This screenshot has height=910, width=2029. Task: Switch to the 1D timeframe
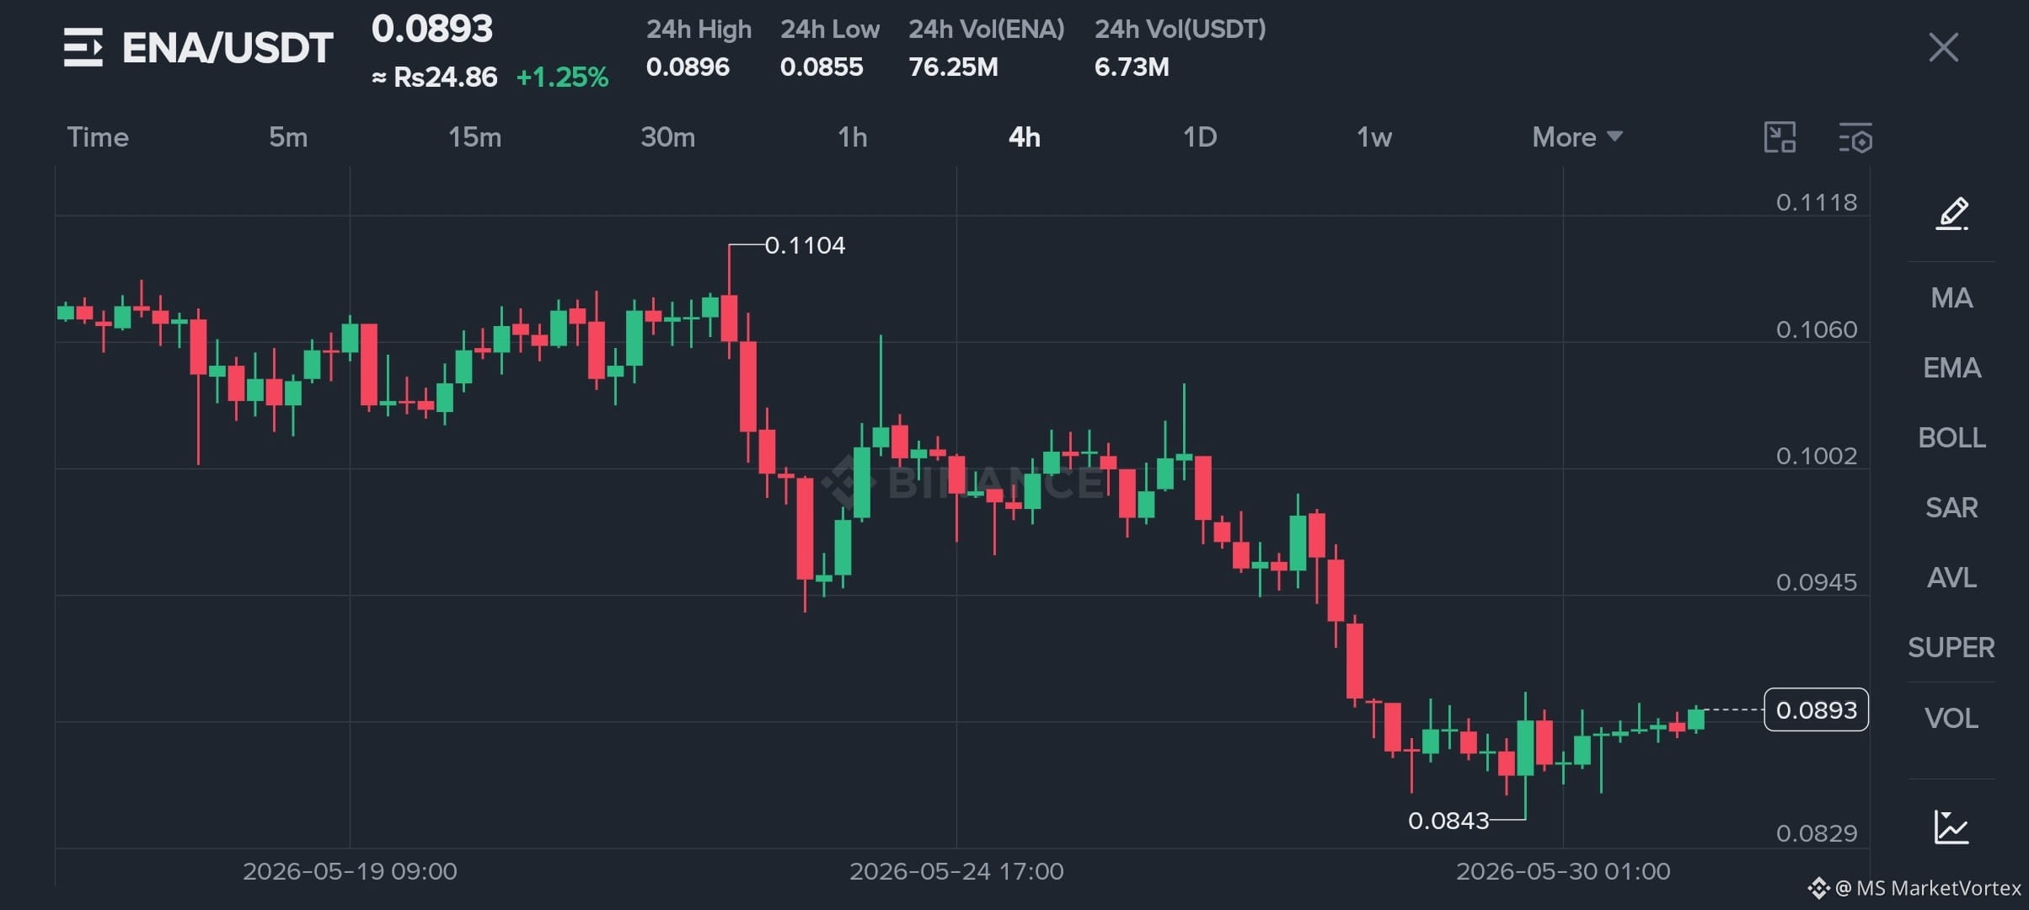click(x=1200, y=137)
